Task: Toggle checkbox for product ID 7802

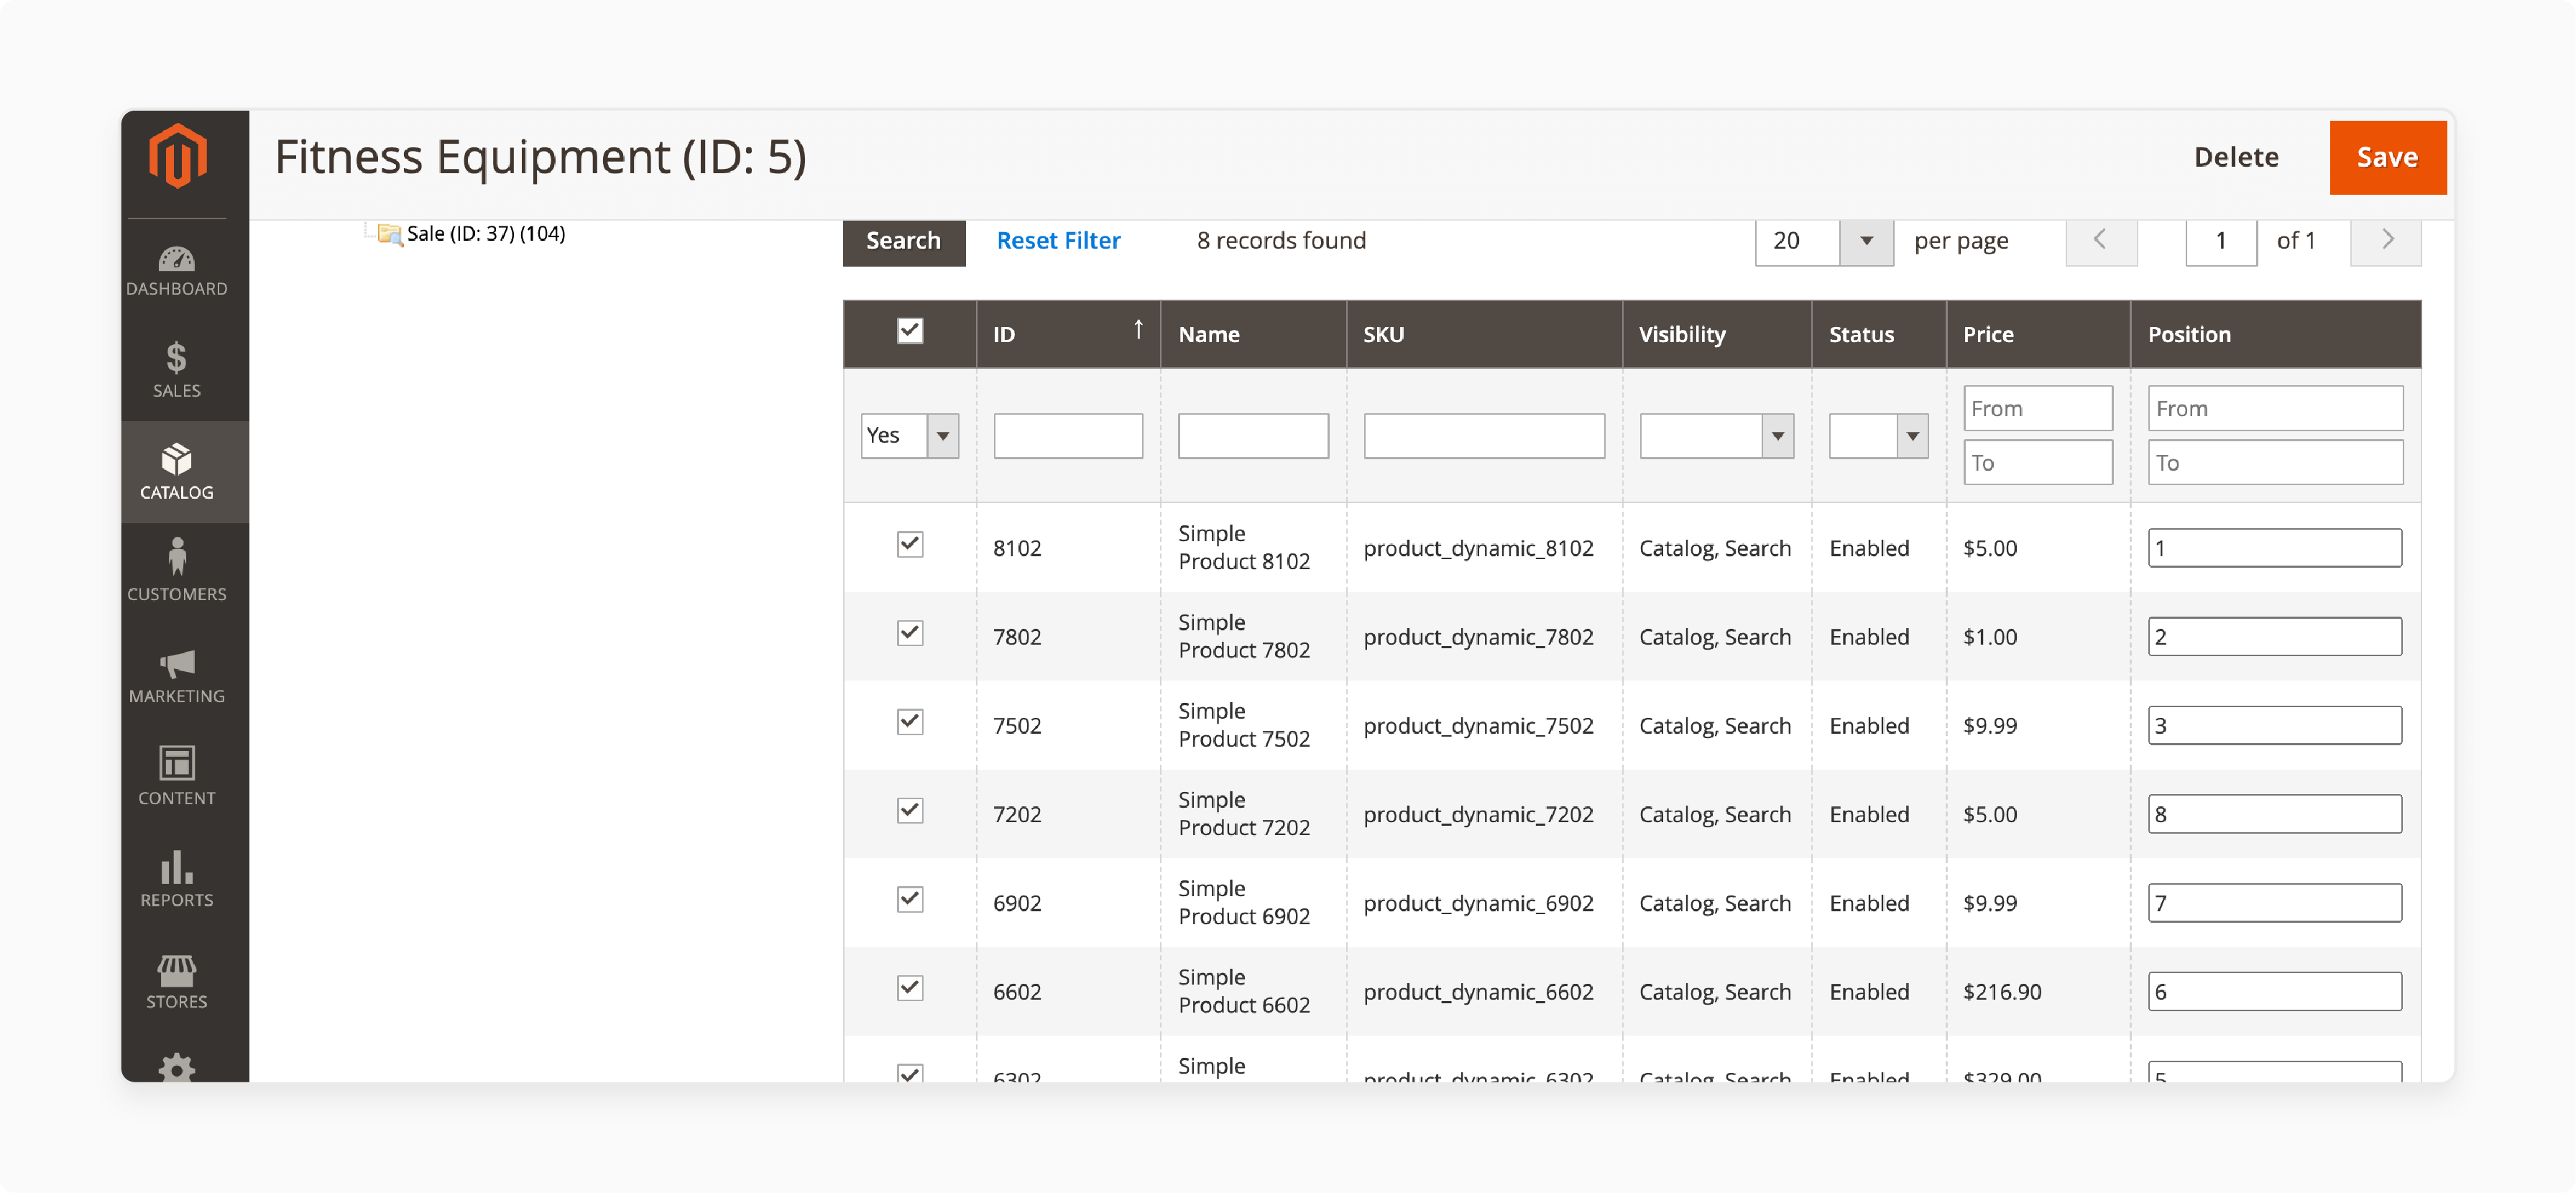Action: pyautogui.click(x=908, y=636)
